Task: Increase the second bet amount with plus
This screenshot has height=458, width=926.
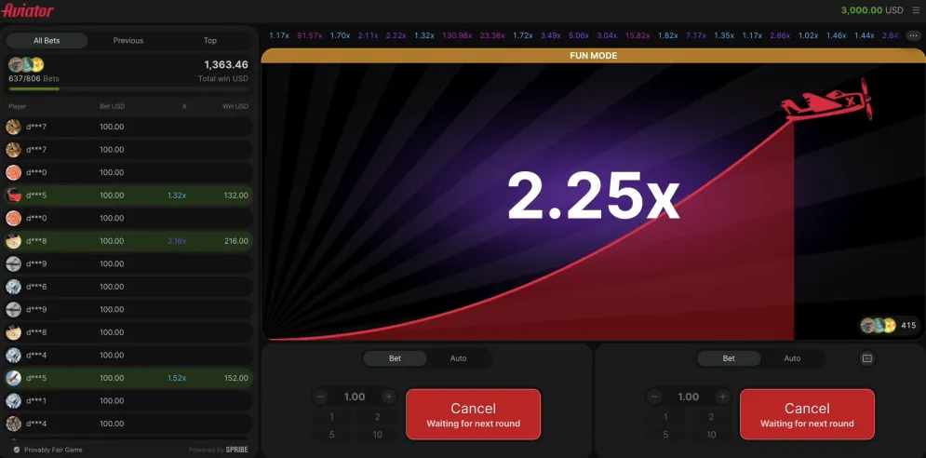Action: pyautogui.click(x=721, y=397)
